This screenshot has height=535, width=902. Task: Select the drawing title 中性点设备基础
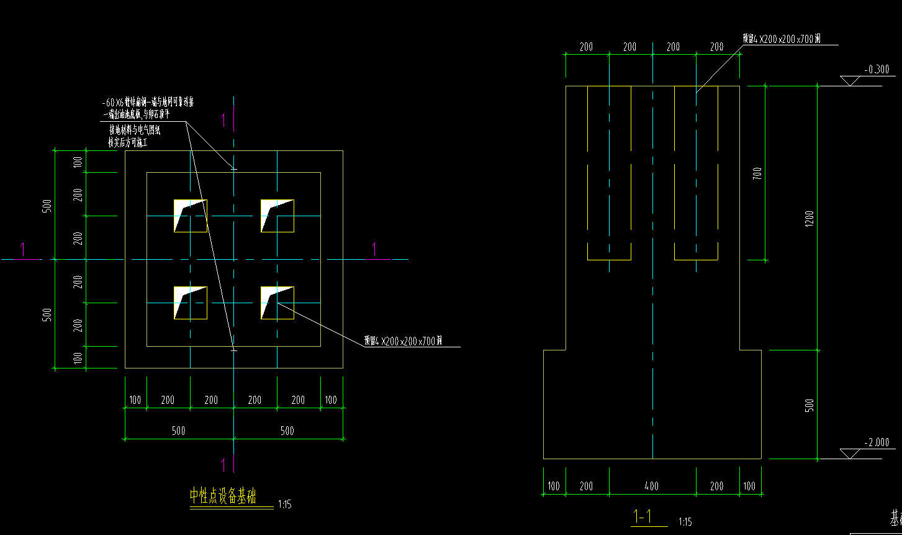[x=222, y=496]
